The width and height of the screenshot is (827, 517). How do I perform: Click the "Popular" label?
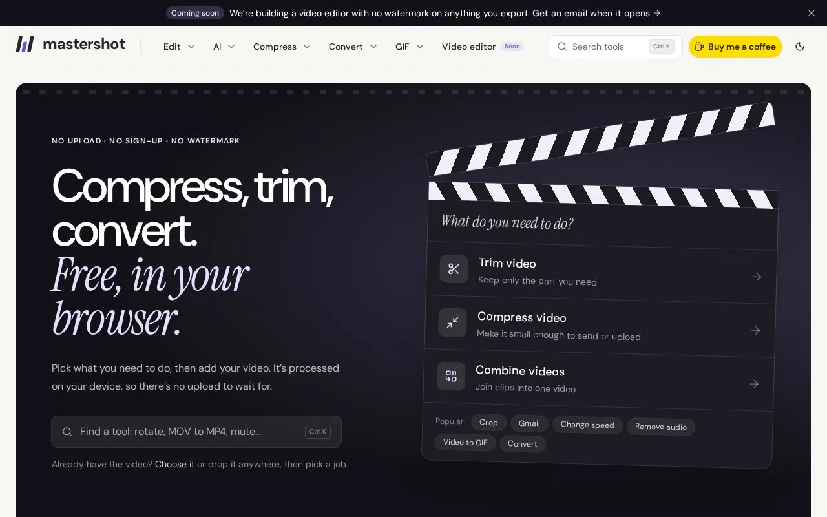[x=450, y=421]
